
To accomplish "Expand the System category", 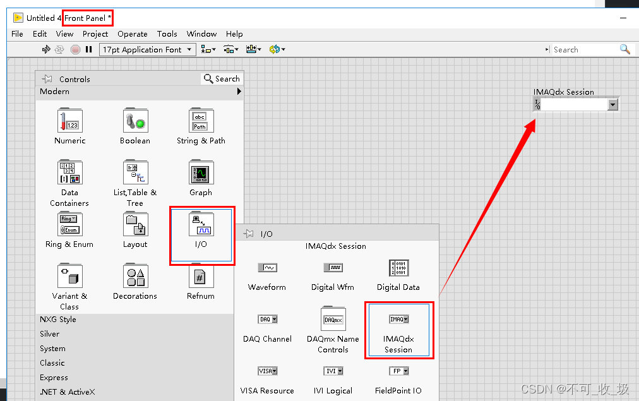I will (x=52, y=349).
